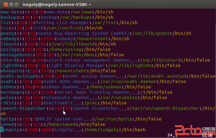216x138 pixels.
Task: Click 'Avahi mDNS daemon' description
Action: (66, 81)
